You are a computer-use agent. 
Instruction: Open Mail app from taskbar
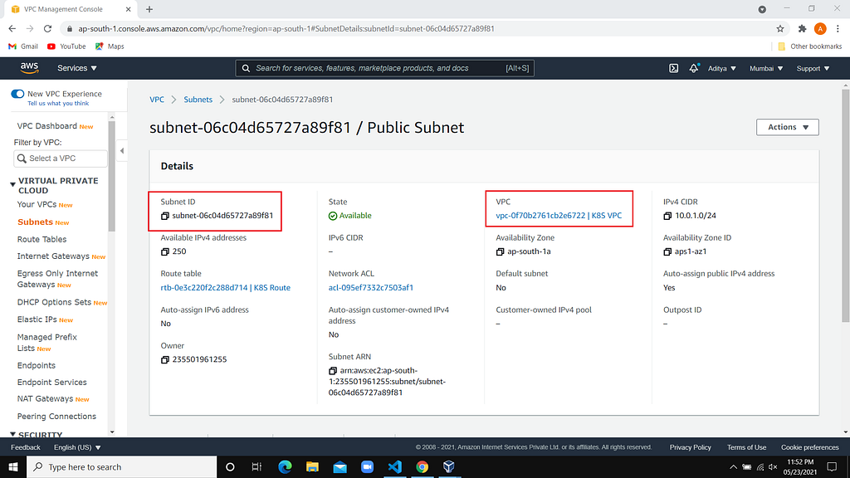(340, 466)
